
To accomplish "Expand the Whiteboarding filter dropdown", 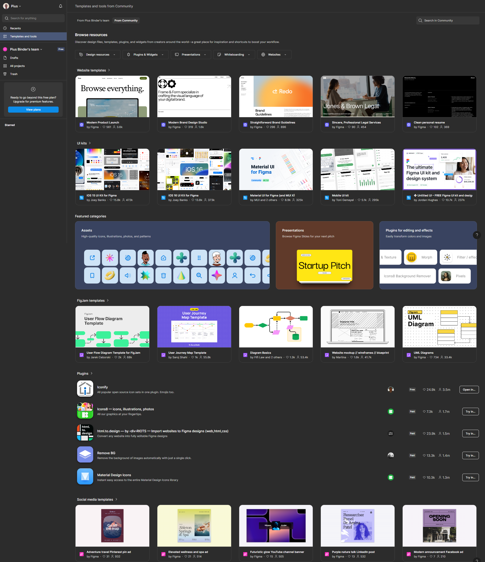I will tap(234, 55).
